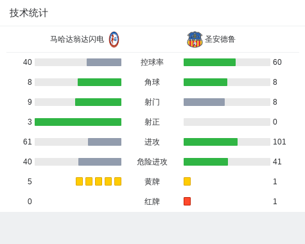Click the 圣安德鲁 team crest
Screen dimensions: 305x244
[x=195, y=39]
